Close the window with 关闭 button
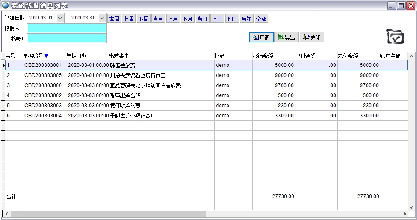This screenshot has width=417, height=220. [x=312, y=37]
